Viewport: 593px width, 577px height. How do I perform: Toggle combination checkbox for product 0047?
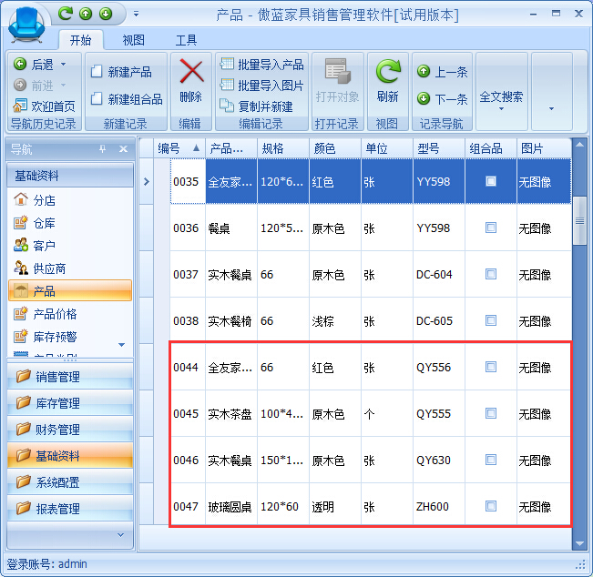coord(491,506)
